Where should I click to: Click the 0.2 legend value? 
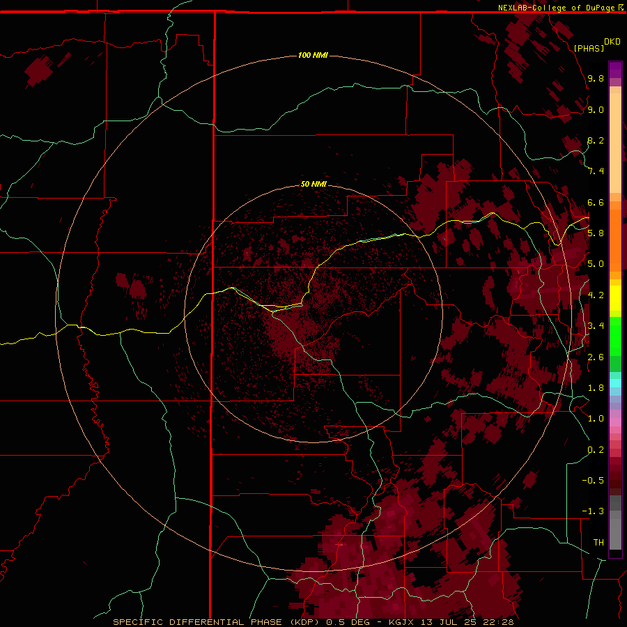click(x=596, y=450)
